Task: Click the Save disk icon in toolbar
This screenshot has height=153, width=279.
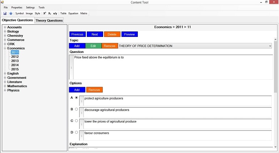Action: coord(5,13)
